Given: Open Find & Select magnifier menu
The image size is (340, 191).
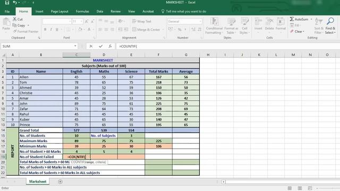Looking at the screenshot, I should [x=330, y=26].
